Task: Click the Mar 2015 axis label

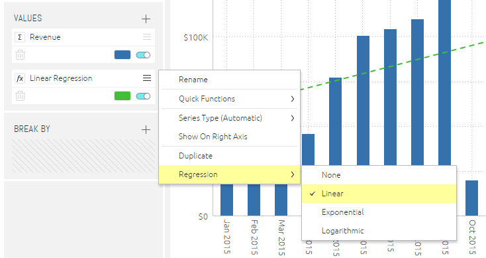Action: coord(281,237)
